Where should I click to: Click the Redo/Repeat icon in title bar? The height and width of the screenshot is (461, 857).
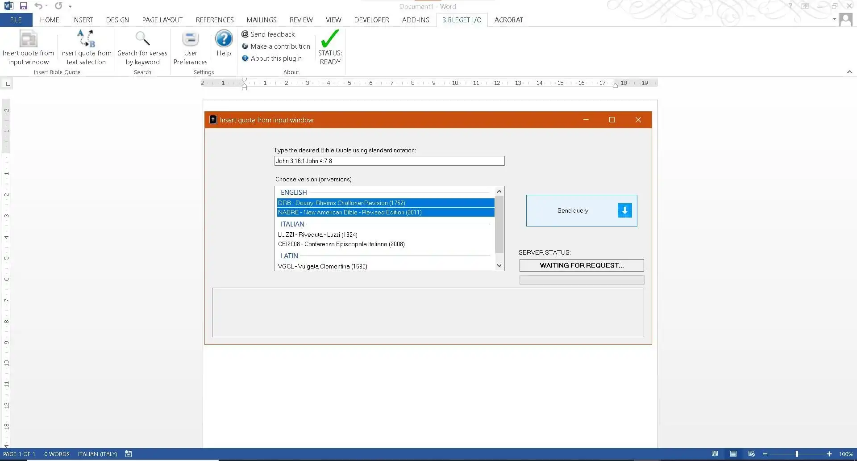58,6
